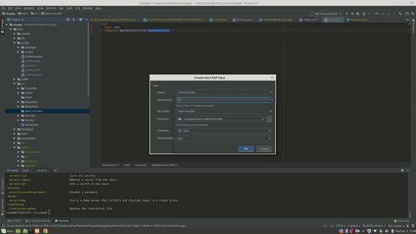Open the Refactor menu
Viewport: 416px width, 234px height.
click(51, 8)
